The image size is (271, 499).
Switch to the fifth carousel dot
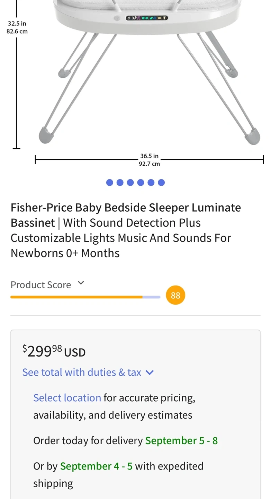pos(151,183)
